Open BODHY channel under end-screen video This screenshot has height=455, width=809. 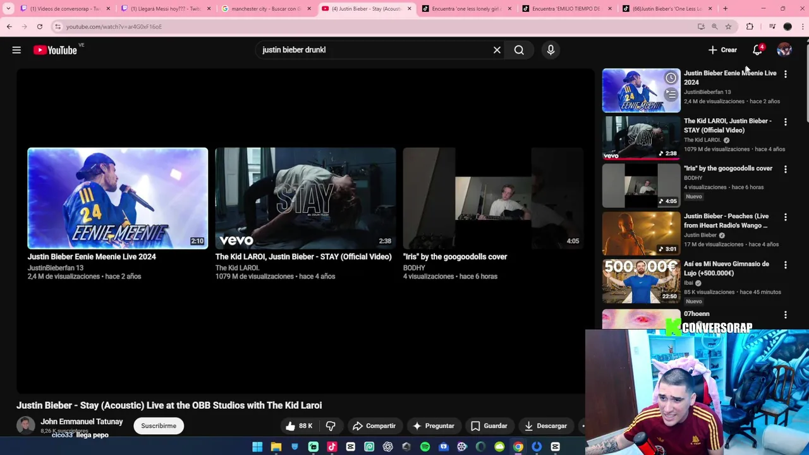(x=414, y=268)
